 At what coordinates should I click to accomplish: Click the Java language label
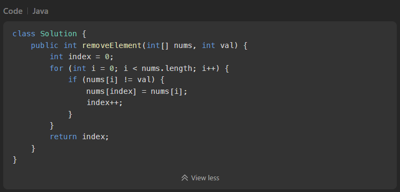(40, 11)
